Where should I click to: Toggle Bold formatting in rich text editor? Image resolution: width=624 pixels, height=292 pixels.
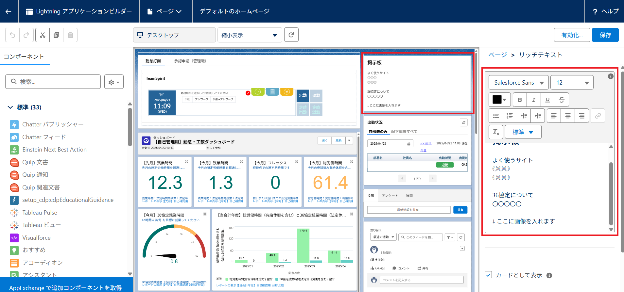pyautogui.click(x=520, y=100)
